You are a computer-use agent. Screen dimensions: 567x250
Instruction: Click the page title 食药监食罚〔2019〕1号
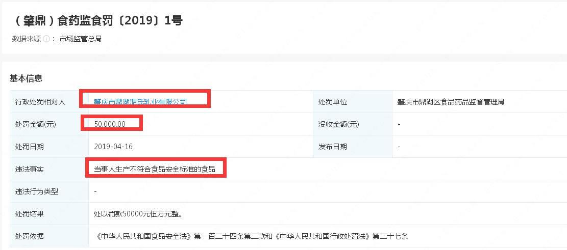pyautogui.click(x=98, y=21)
